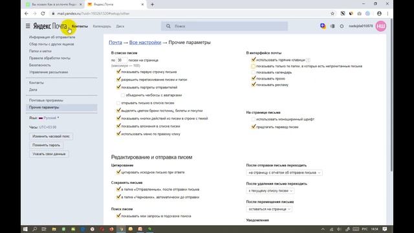Select Почтовые программы in sidebar
Image resolution: width=414 pixels, height=233 pixels.
coord(46,100)
